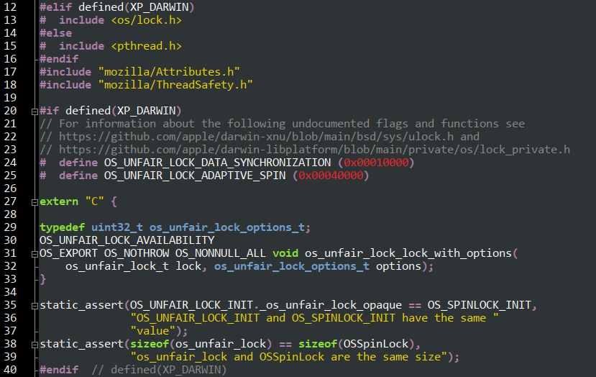The image size is (596, 377).
Task: Click the "mozilla/Attributes.h" include string
Action: click(x=169, y=72)
